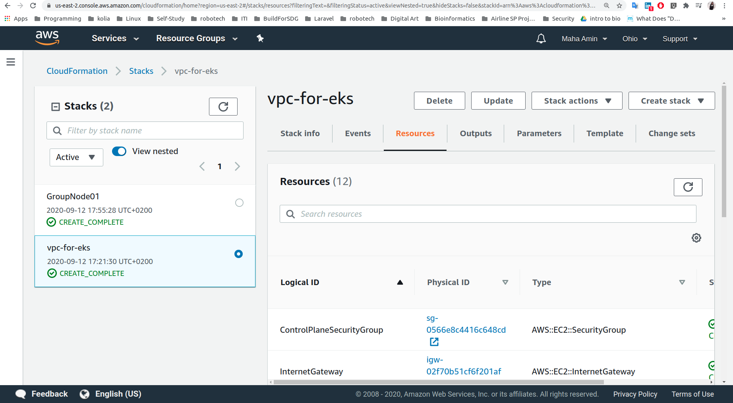Select the vpc-for-eks stack radio button
Screen dimensions: 733x403
click(238, 254)
